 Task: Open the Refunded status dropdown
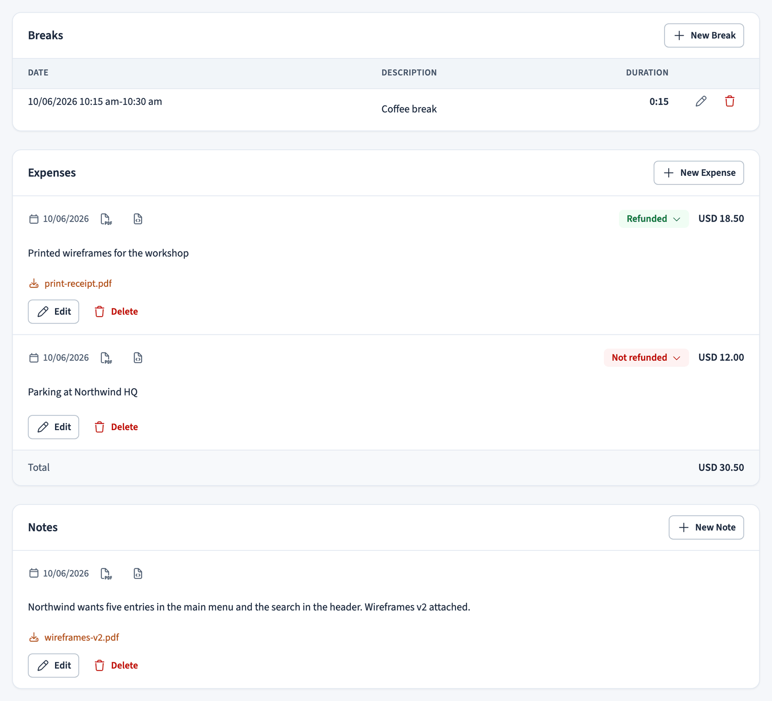point(654,219)
